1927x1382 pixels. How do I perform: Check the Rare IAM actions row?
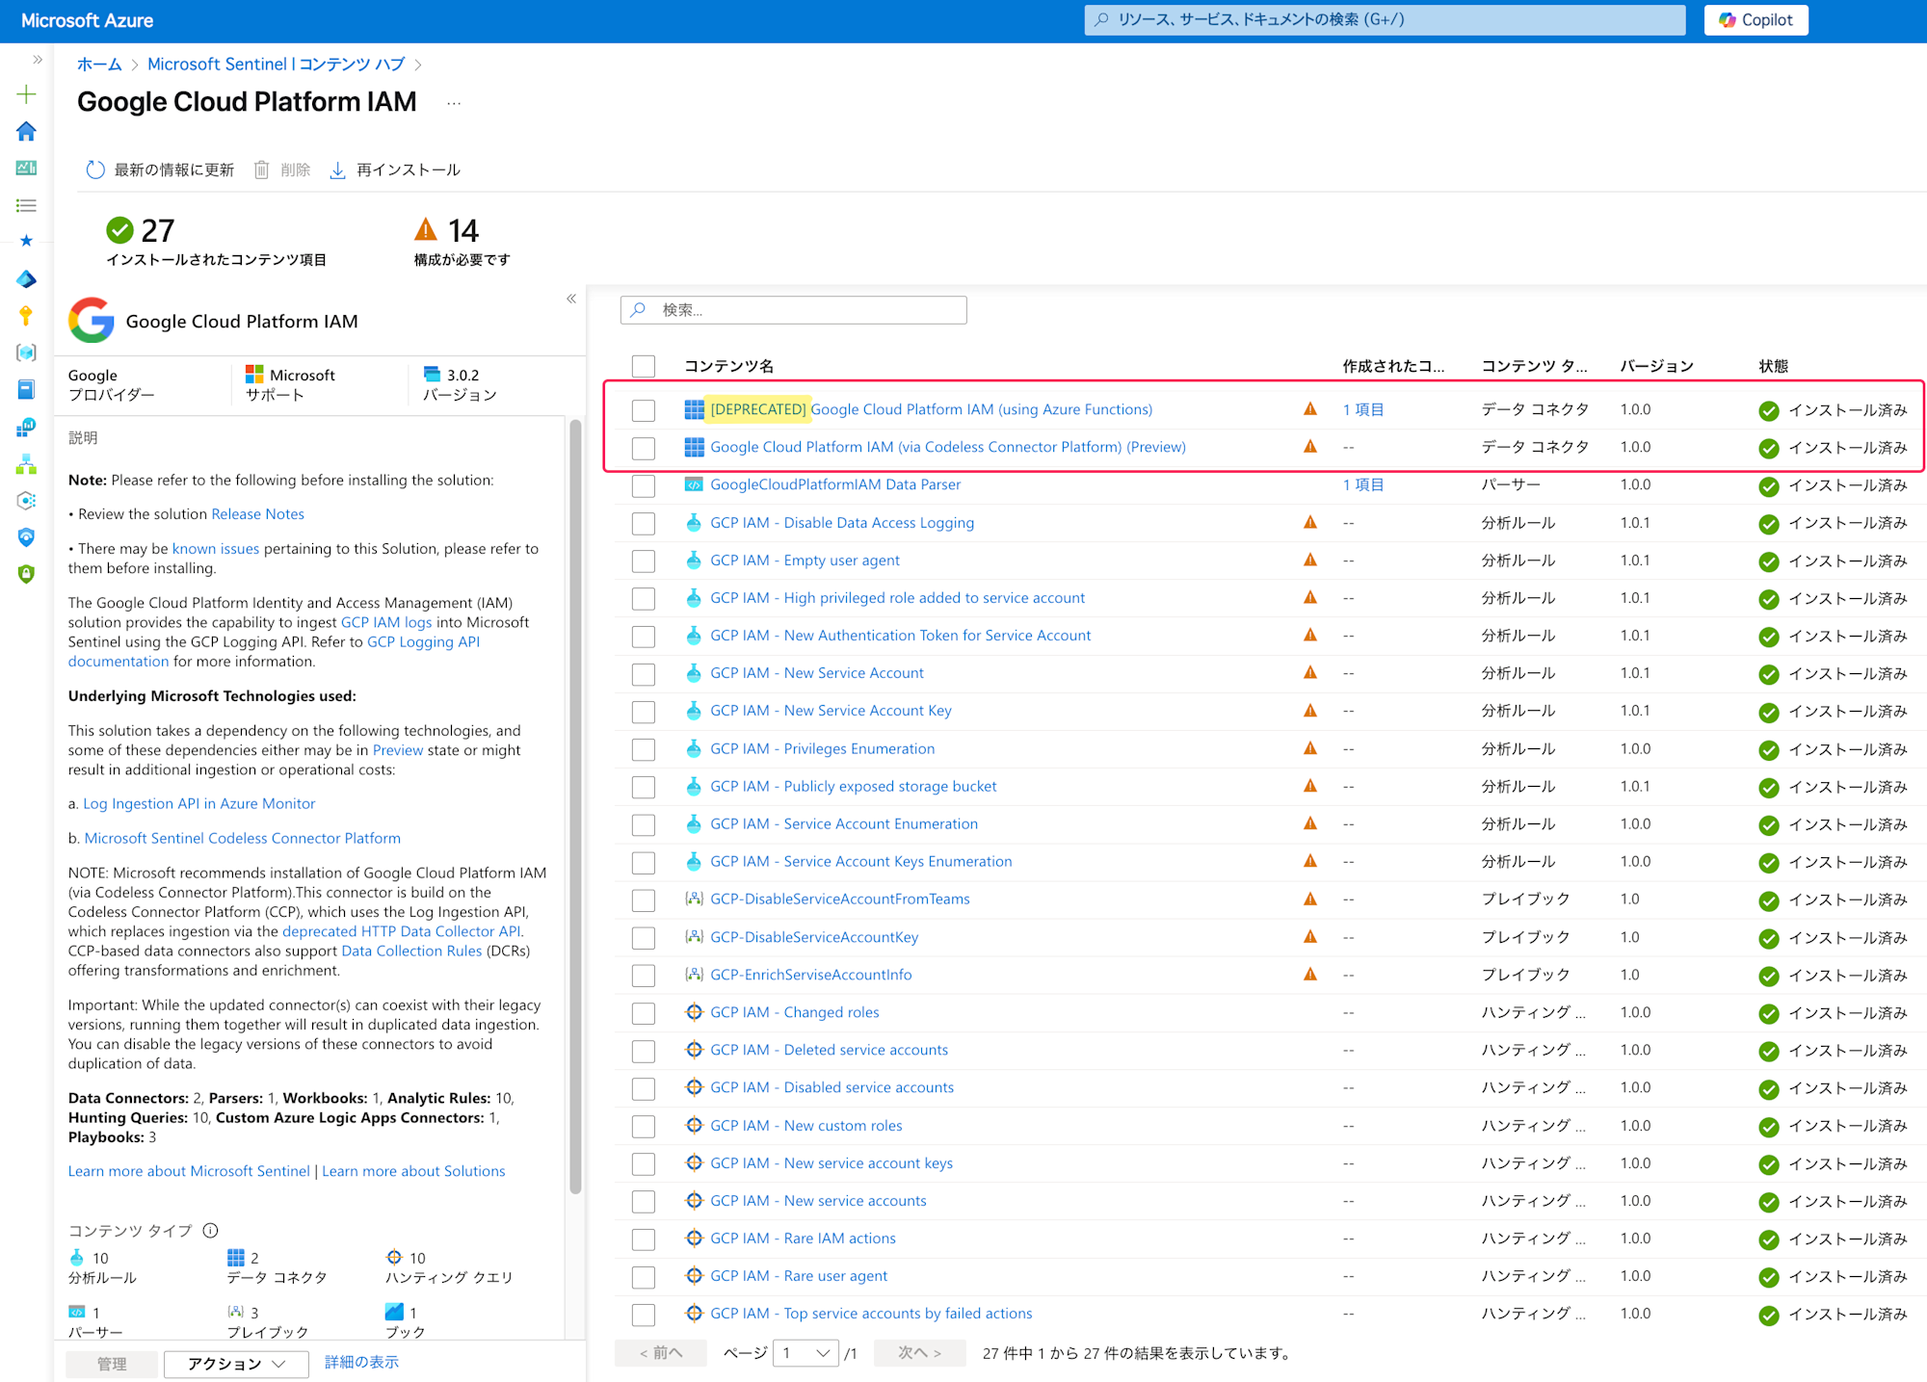coord(644,1239)
